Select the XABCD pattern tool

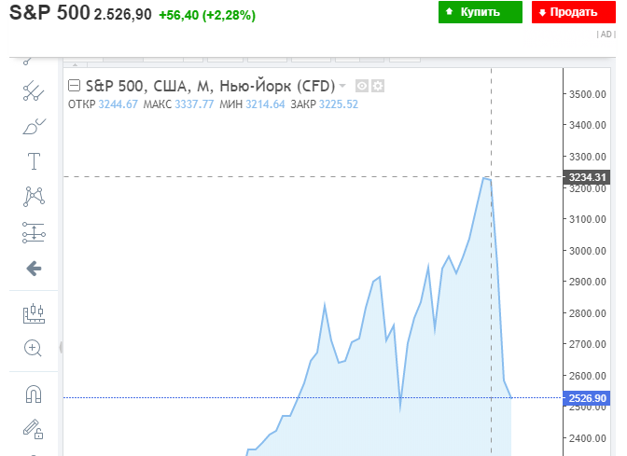pyautogui.click(x=34, y=197)
